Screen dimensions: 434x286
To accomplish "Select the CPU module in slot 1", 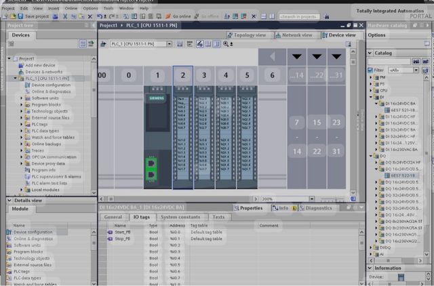I will pyautogui.click(x=157, y=137).
